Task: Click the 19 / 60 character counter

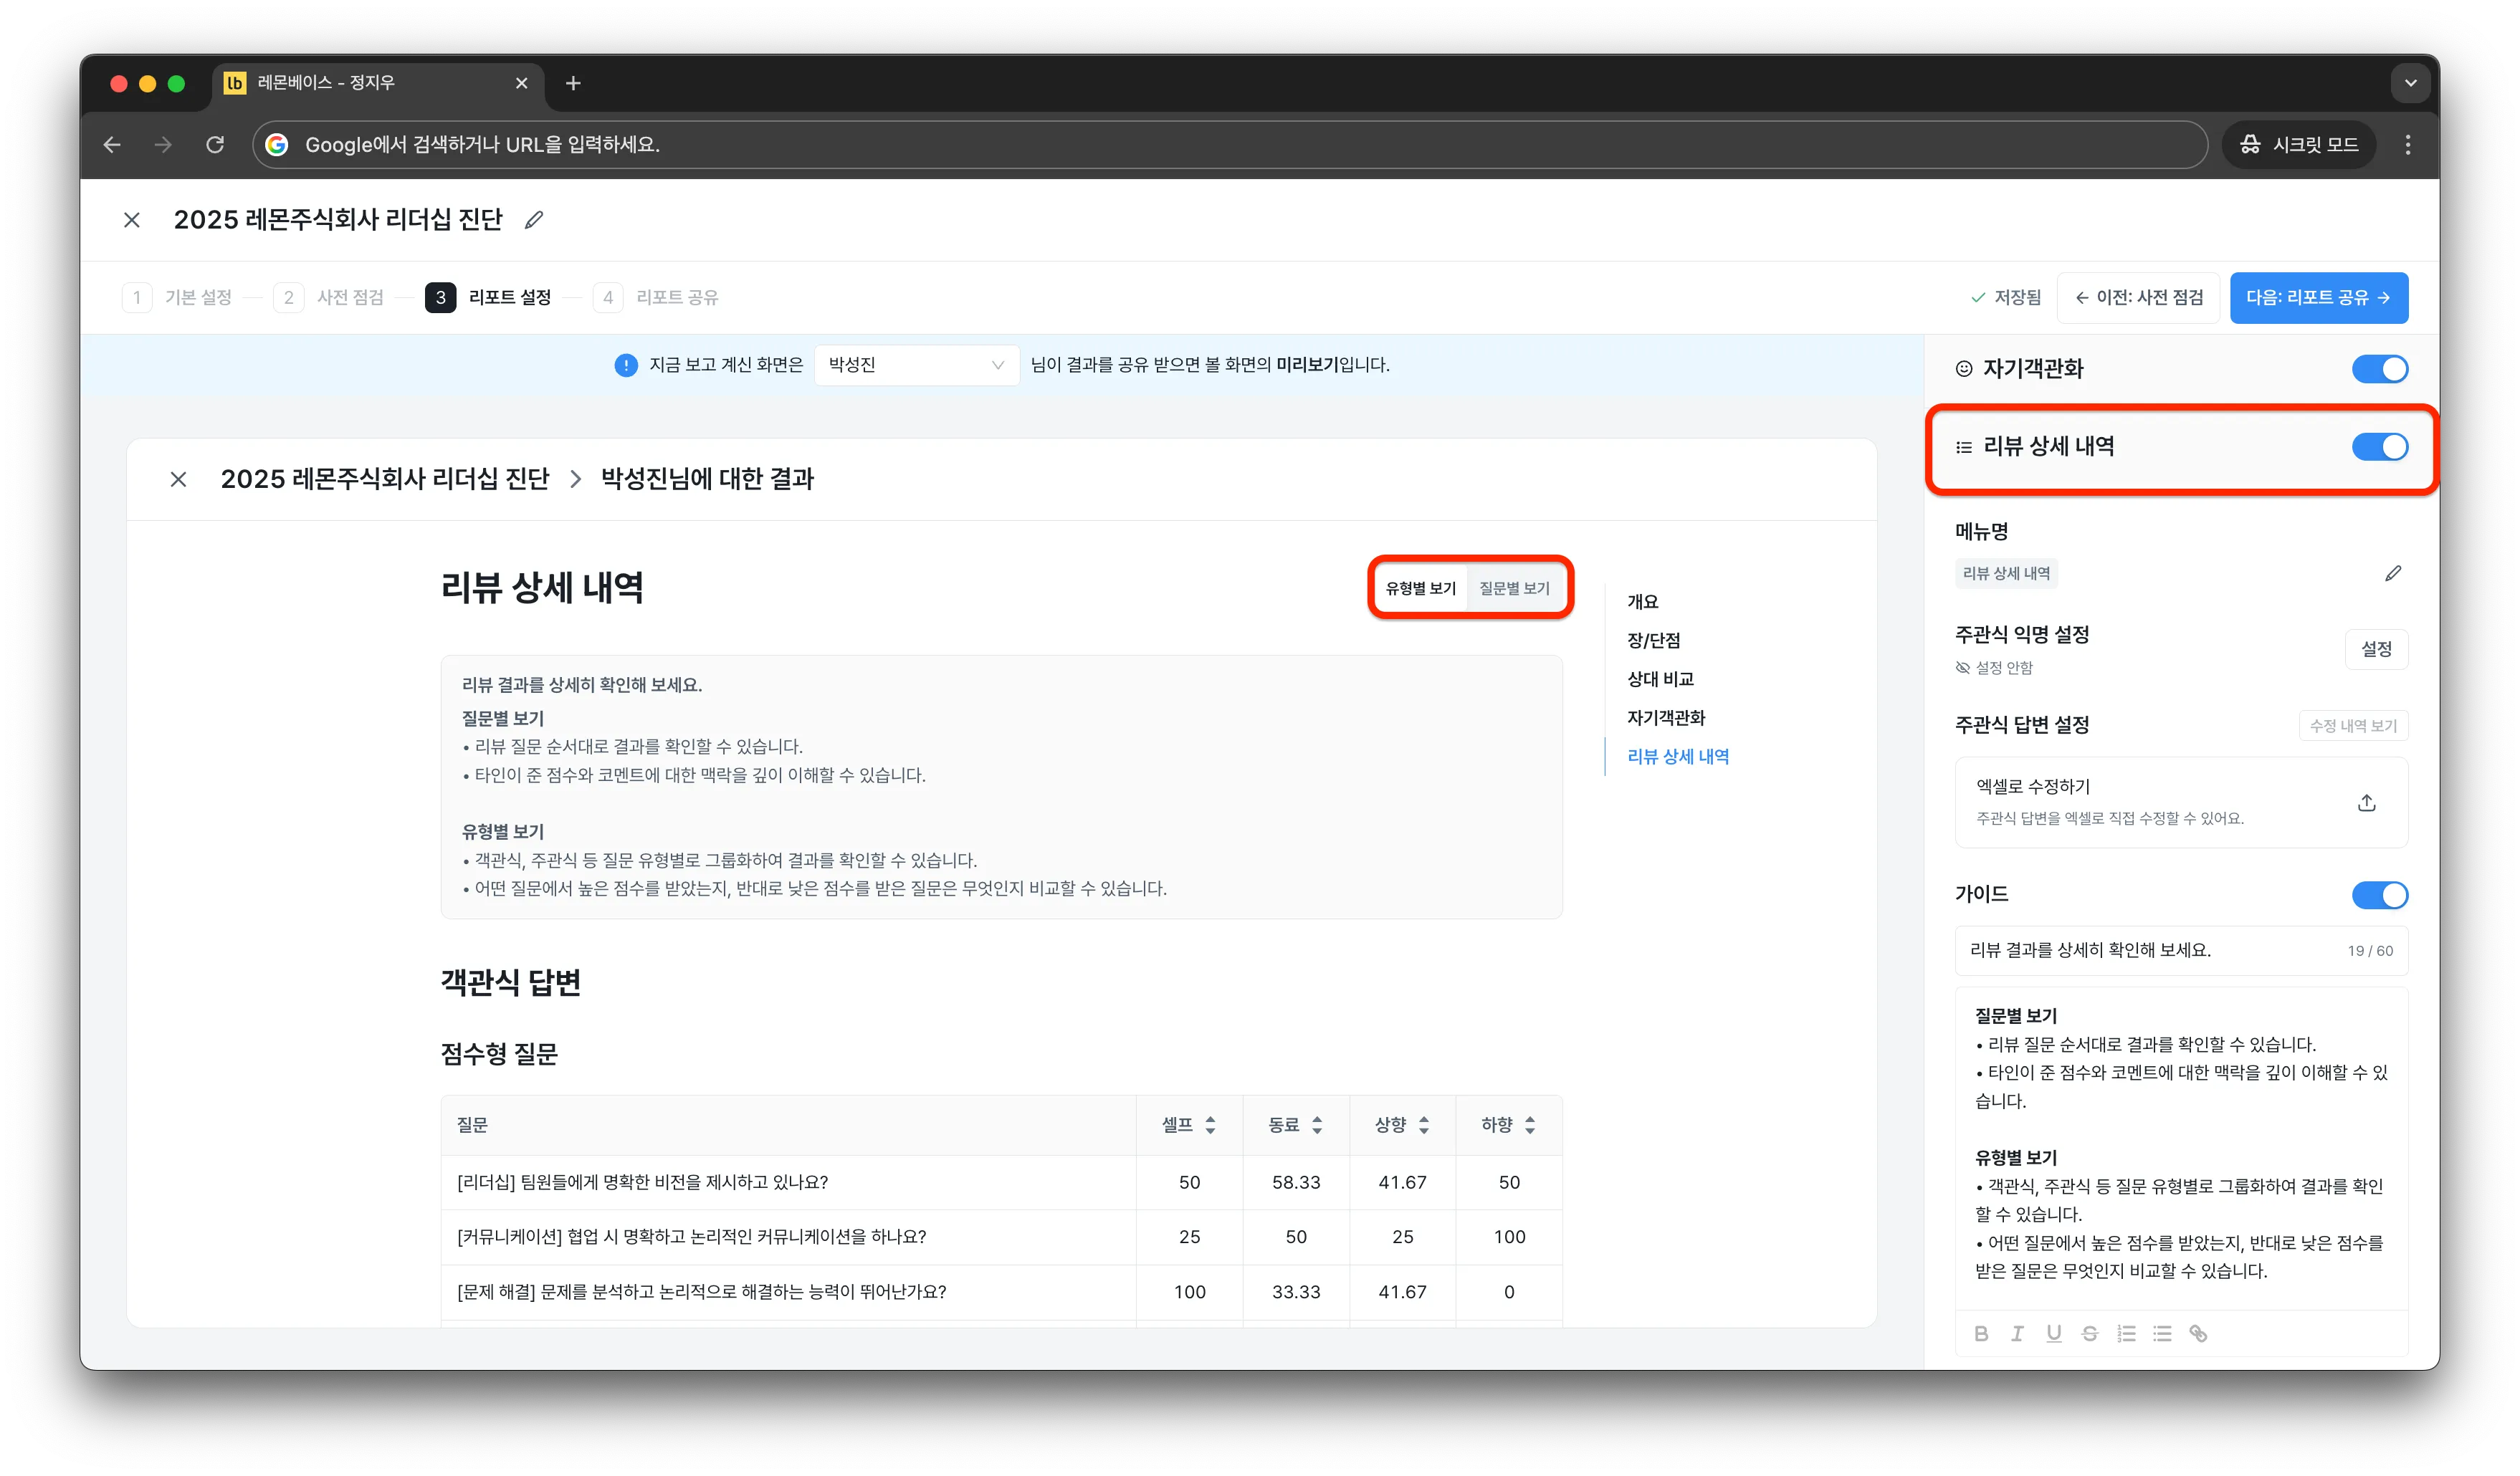Action: (x=2370, y=952)
